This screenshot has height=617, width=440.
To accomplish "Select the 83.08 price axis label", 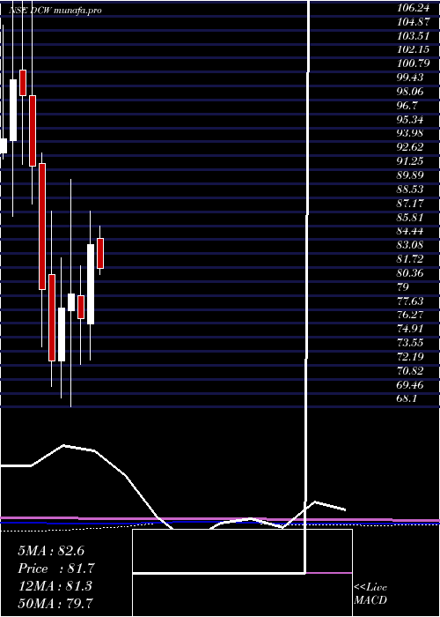I will 411,245.
